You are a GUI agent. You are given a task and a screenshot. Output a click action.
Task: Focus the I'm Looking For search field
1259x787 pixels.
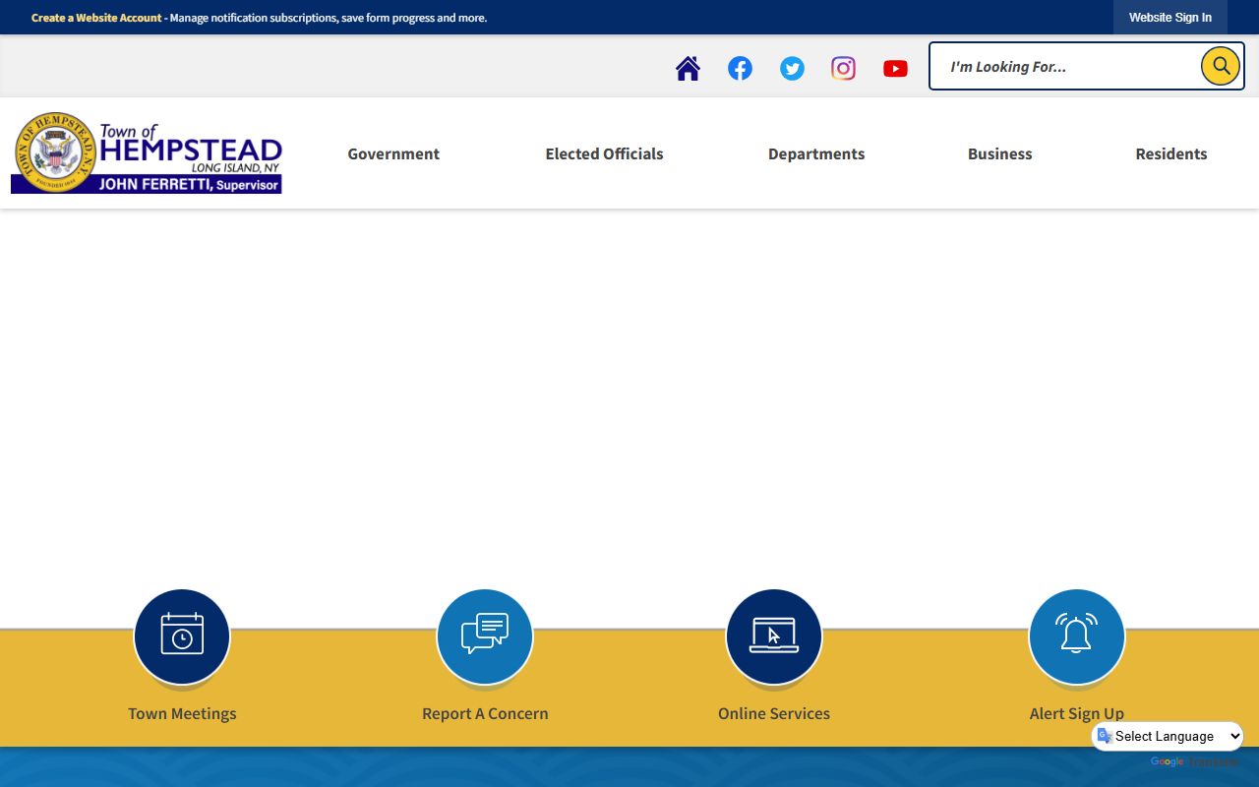[1067, 67]
